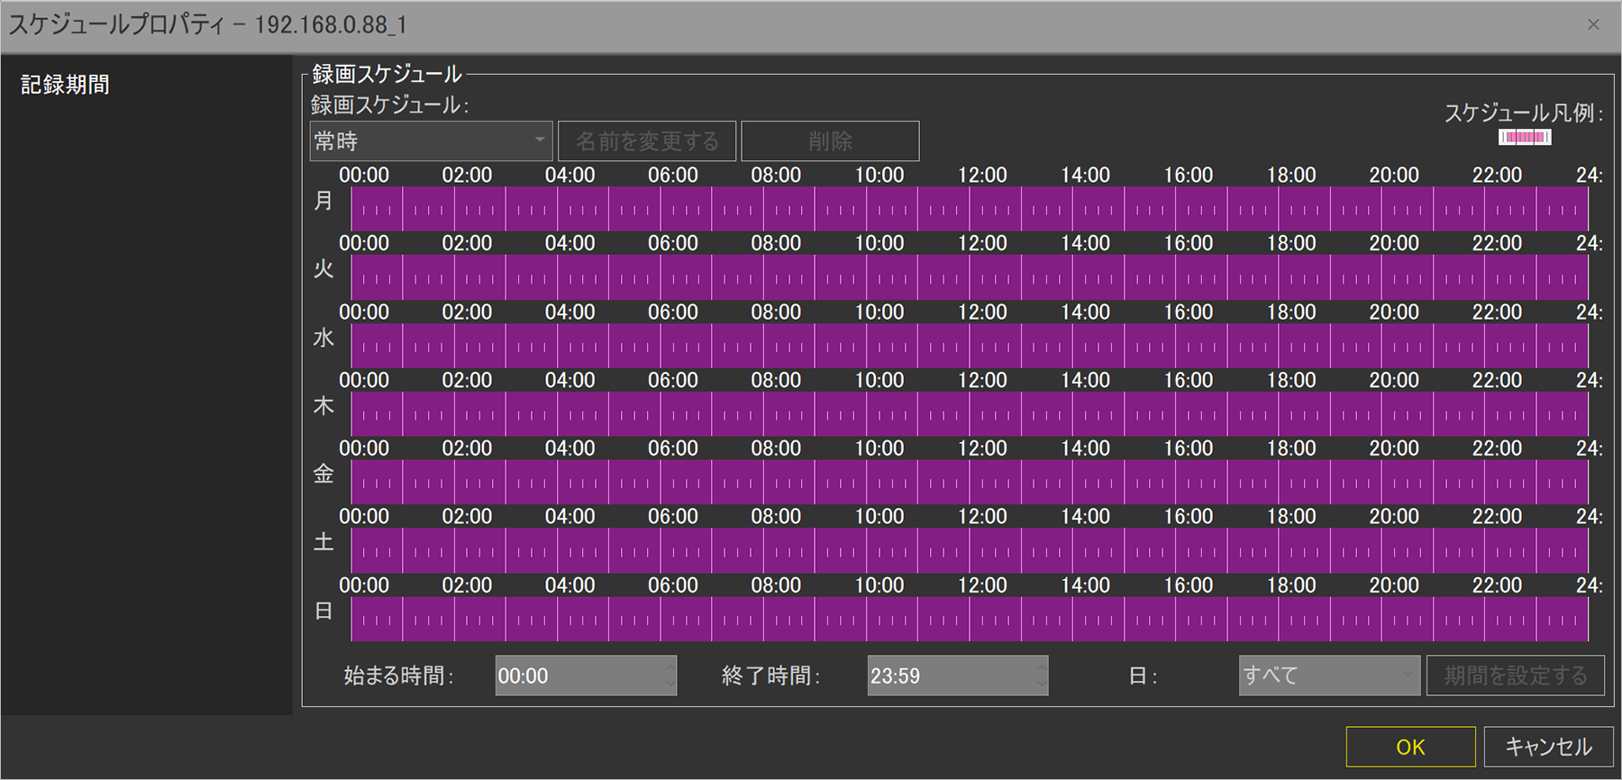This screenshot has height=780, width=1622.
Task: Click the 期間を設定する button
Action: coord(1515,676)
